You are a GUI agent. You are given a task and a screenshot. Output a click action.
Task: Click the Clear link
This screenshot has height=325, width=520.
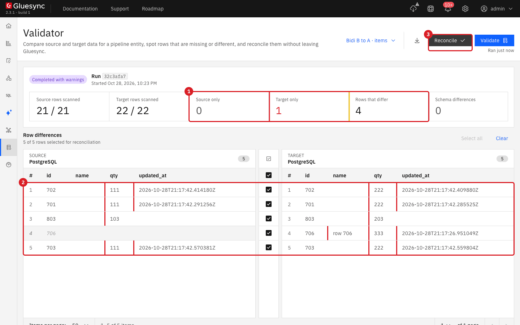pyautogui.click(x=502, y=138)
